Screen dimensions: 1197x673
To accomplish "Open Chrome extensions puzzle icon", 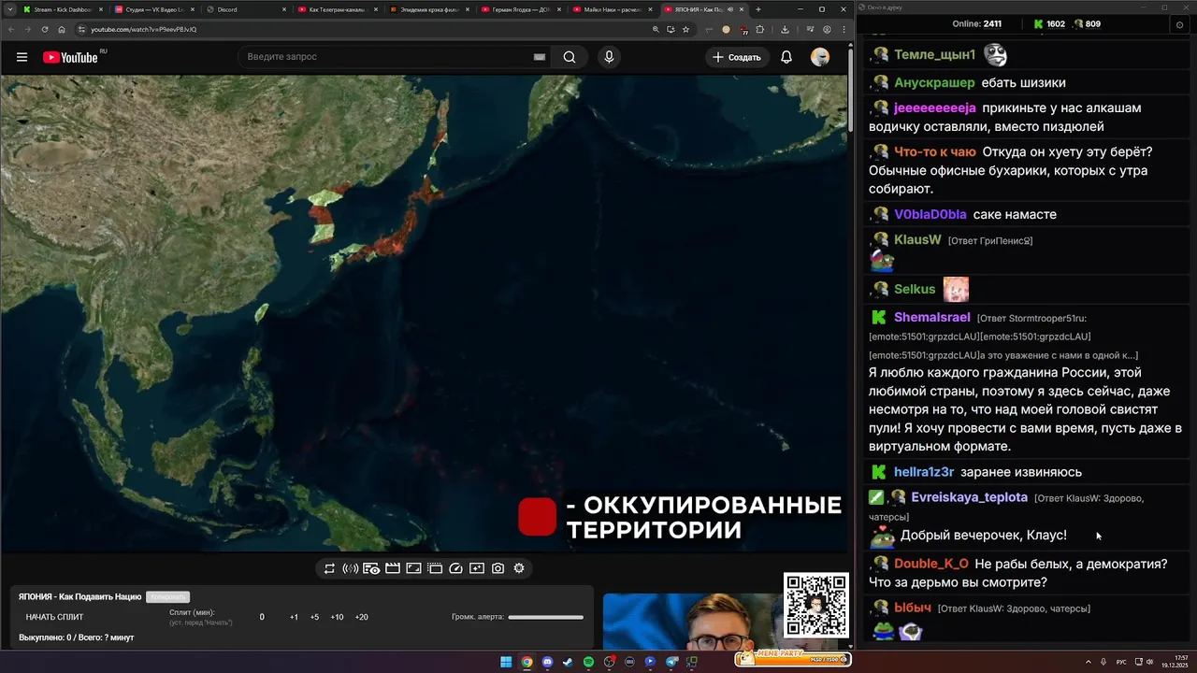I will (760, 29).
